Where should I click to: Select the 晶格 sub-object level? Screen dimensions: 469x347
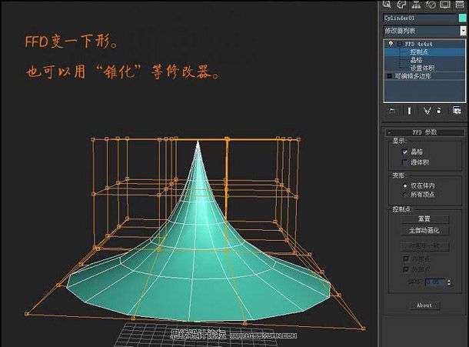417,60
